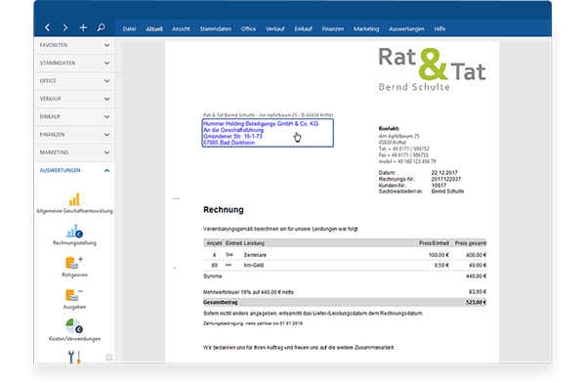The width and height of the screenshot is (586, 383).
Task: Open the Ansicht menu
Action: click(181, 28)
